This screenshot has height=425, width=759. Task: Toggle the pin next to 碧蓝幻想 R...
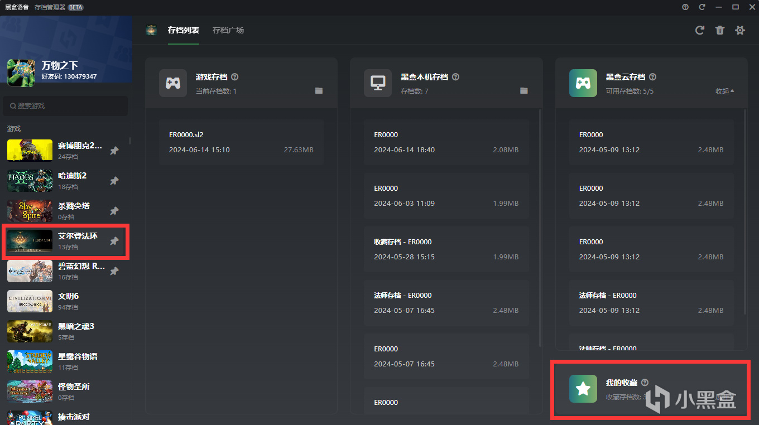[x=114, y=271]
